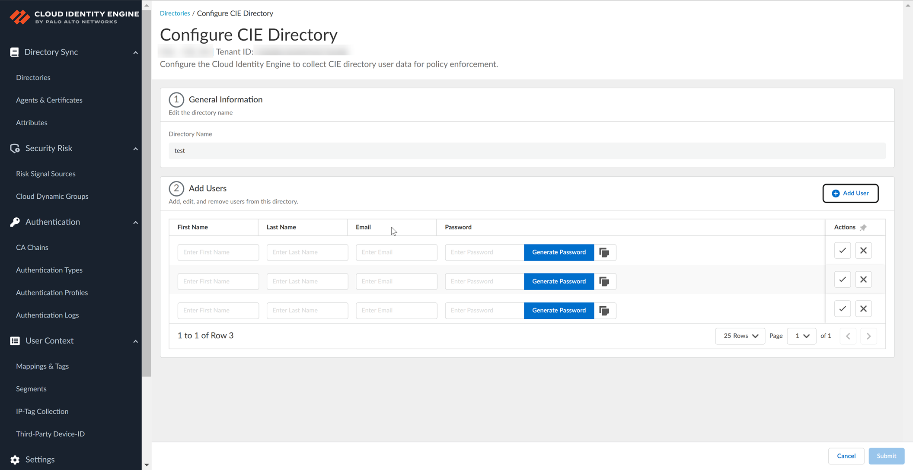This screenshot has width=913, height=470.
Task: Discard first user row with X icon
Action: [x=863, y=251]
